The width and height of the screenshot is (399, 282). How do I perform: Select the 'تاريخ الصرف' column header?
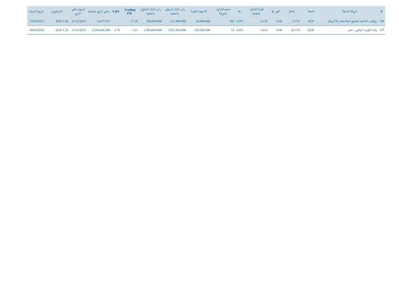click(36, 12)
